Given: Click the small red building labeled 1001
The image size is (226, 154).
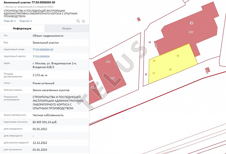Looking at the screenshot, I should point(207,70).
